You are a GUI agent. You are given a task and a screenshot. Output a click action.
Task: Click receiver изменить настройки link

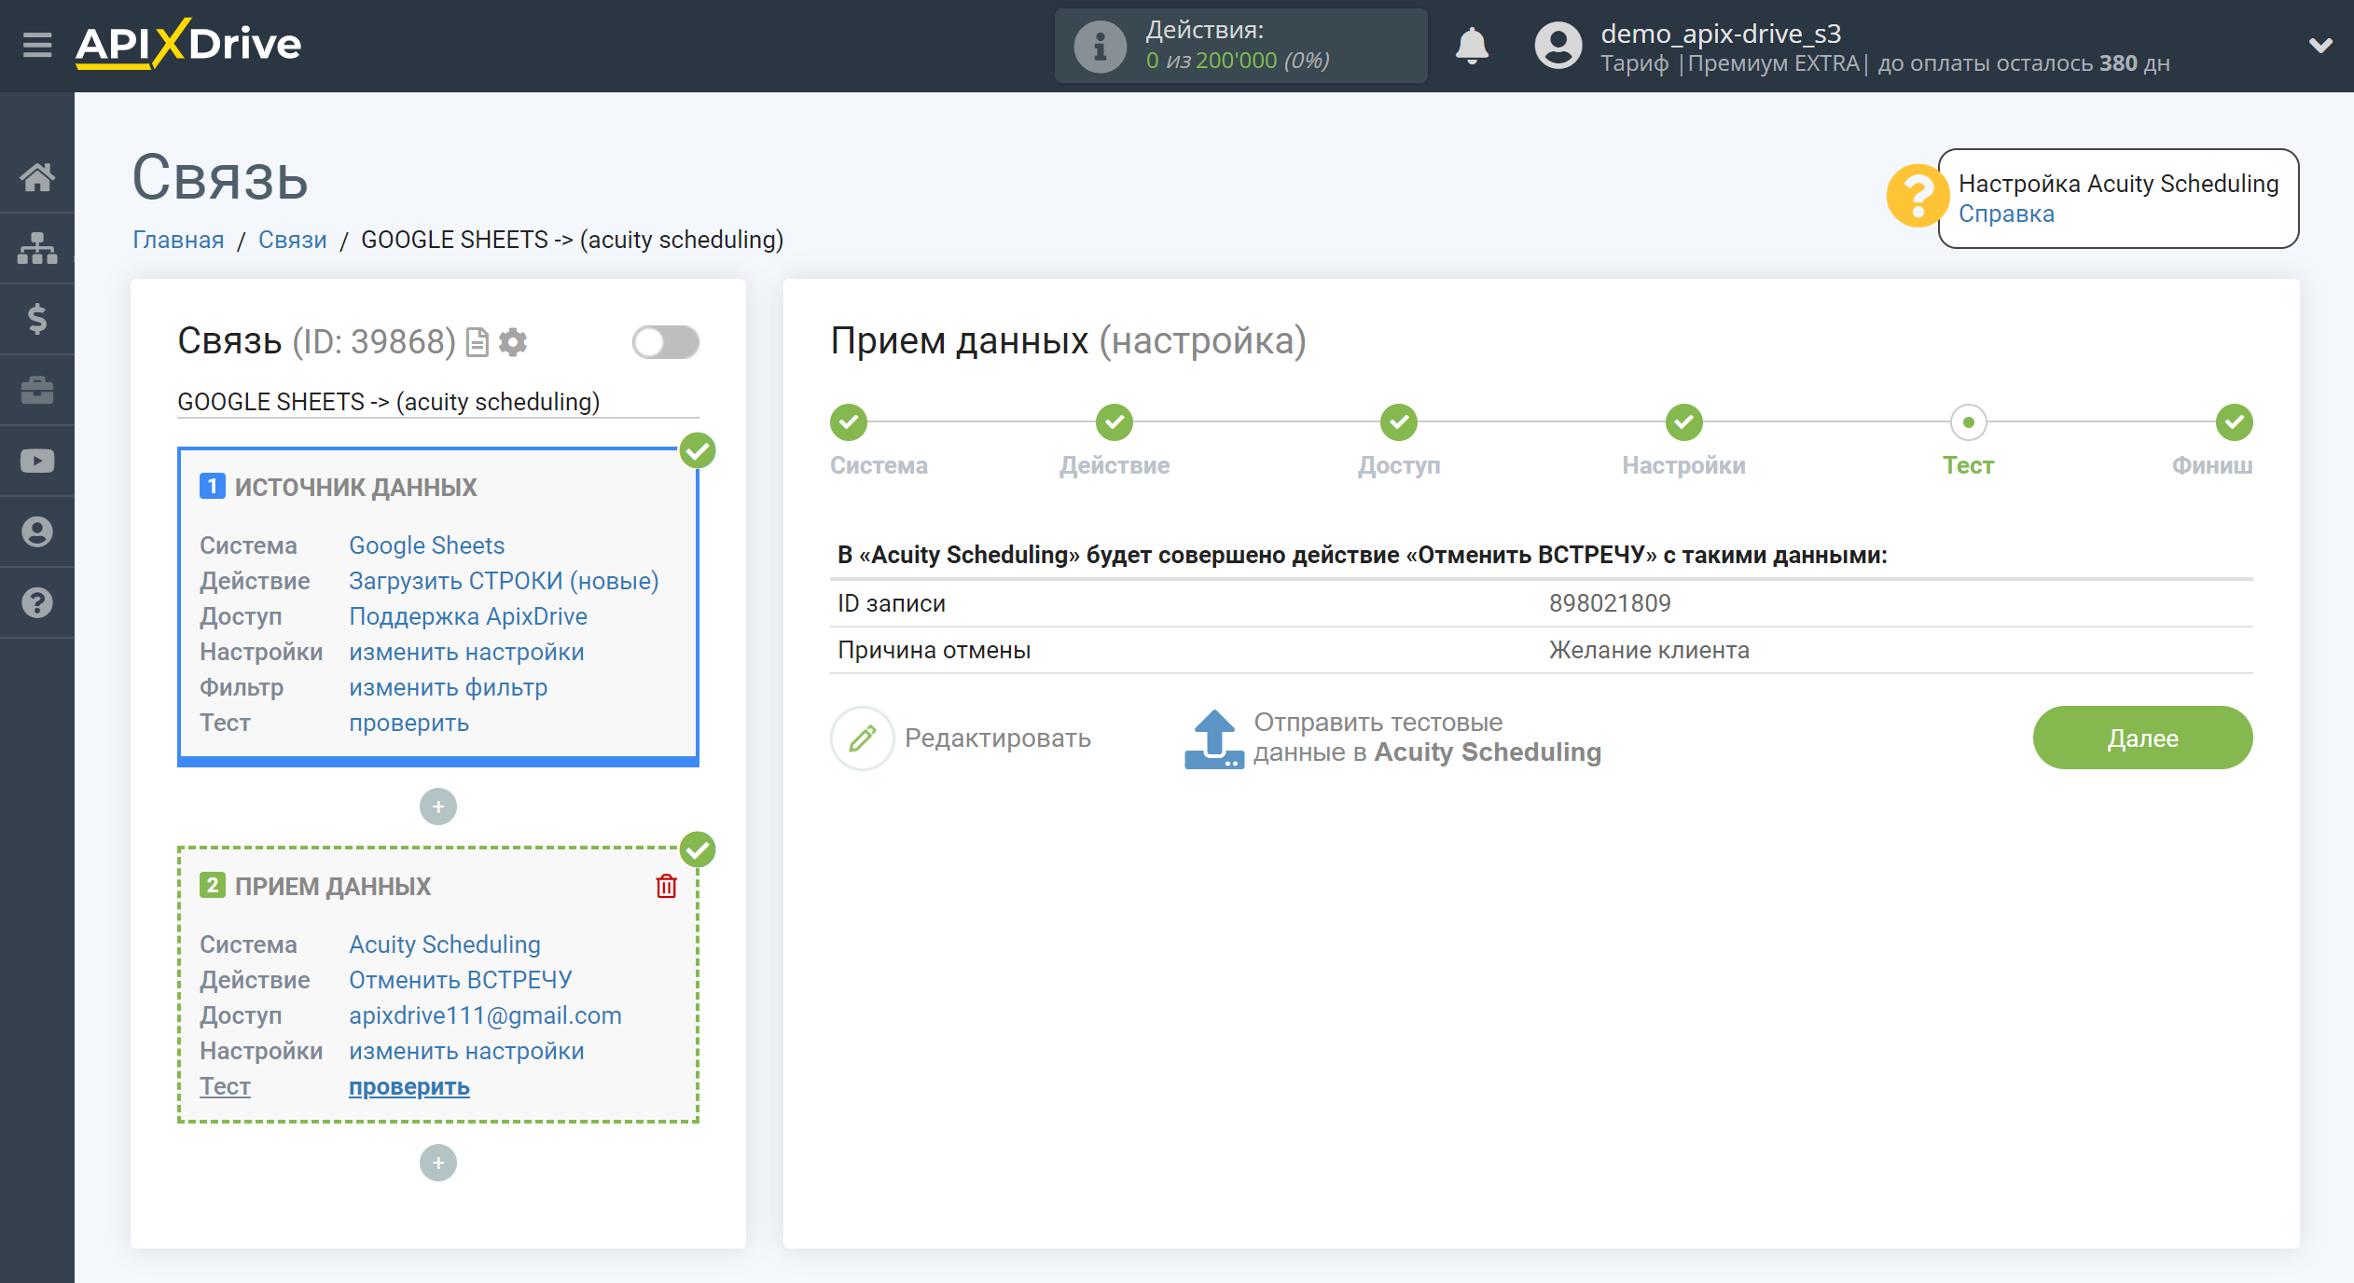466,1051
